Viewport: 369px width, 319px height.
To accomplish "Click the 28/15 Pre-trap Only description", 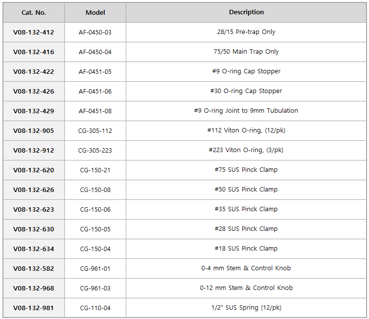I will 246,32.
